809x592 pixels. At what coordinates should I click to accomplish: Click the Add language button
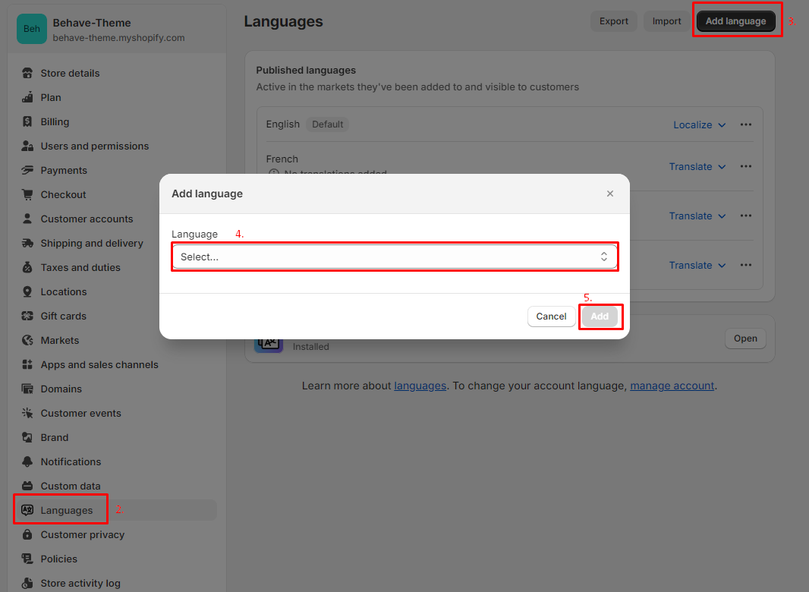pos(735,21)
